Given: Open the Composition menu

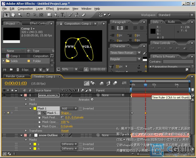Looking at the screenshot, I should pos(25,9).
